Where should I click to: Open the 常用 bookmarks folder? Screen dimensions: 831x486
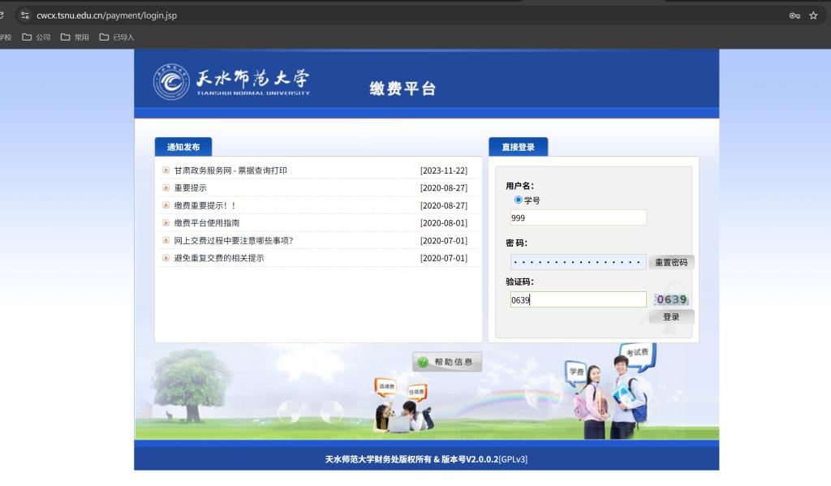pos(75,37)
